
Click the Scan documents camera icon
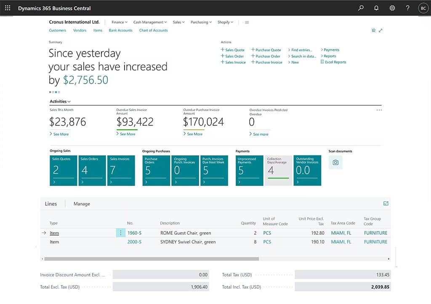pos(335,162)
